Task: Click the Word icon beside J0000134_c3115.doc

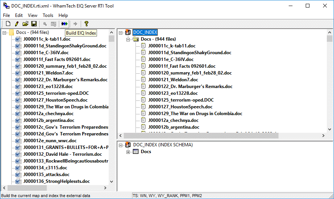Action: tap(18, 168)
